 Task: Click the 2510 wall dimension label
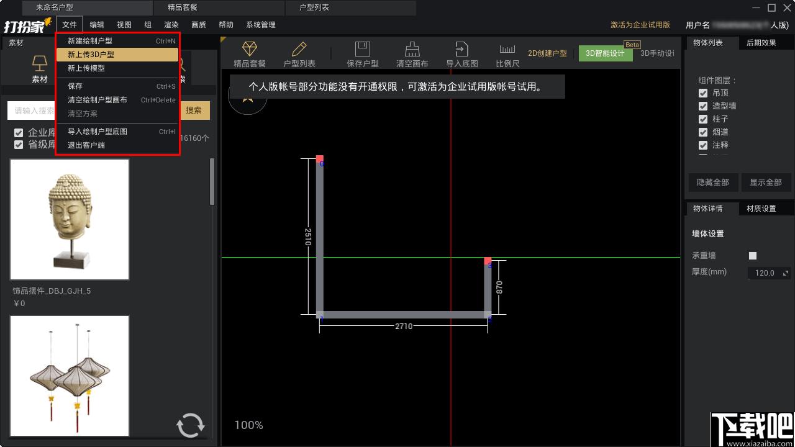click(308, 237)
